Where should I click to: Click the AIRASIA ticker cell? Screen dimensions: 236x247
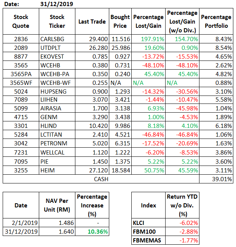57,109
